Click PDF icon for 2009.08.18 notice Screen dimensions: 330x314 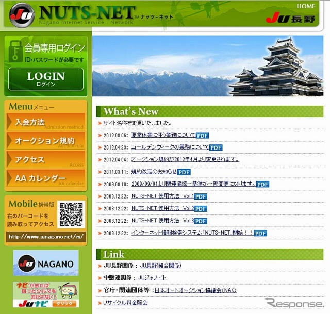coord(262,185)
